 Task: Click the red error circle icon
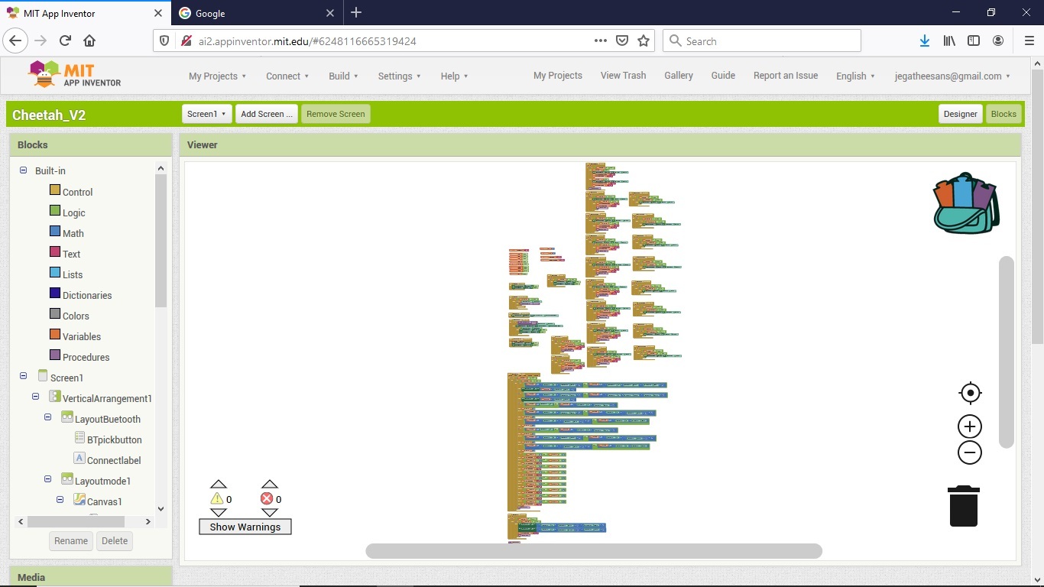(x=267, y=499)
